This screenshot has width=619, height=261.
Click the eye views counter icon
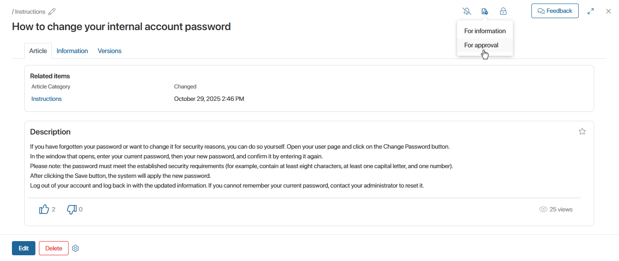(543, 209)
